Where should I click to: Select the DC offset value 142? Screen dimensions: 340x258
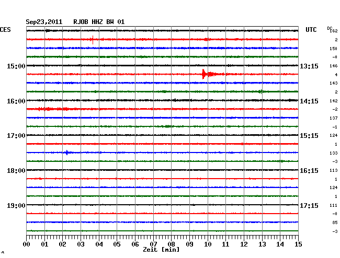point(334,101)
